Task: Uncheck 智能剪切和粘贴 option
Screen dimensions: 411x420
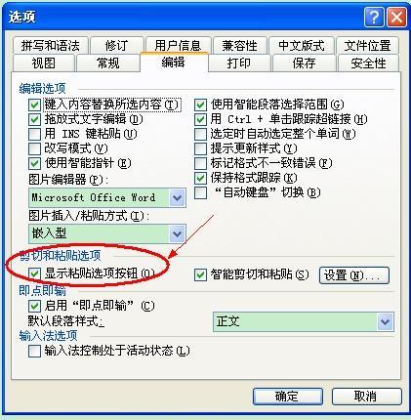Action: pos(200,274)
